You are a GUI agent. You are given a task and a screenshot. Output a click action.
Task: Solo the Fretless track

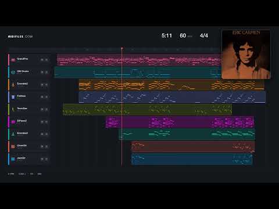point(46,97)
